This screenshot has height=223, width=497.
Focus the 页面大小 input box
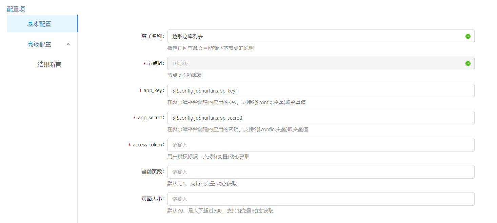coord(320,199)
